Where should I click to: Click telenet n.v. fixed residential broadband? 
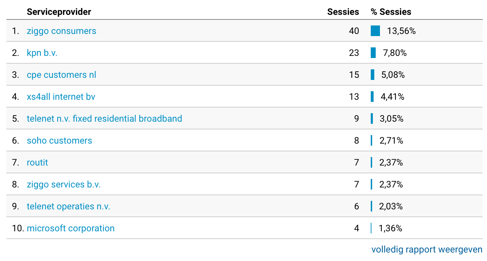coord(104,119)
